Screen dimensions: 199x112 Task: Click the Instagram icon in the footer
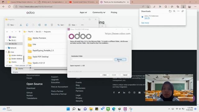(x=134, y=92)
